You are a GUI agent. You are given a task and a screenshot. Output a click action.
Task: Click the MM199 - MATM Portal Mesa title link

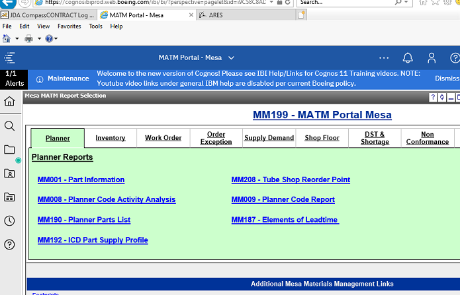tap(322, 115)
